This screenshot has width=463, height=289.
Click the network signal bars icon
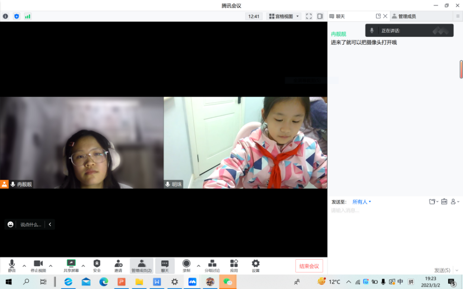pos(28,16)
